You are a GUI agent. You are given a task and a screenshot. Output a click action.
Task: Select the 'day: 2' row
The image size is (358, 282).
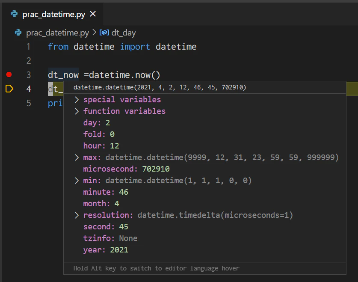[x=205, y=123]
